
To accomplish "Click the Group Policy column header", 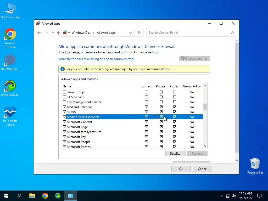I will (x=192, y=86).
